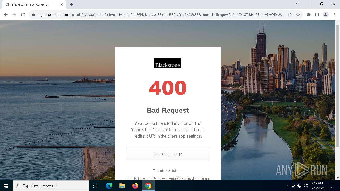Share this page using the share icon
This screenshot has width=340, height=191.
(290, 15)
